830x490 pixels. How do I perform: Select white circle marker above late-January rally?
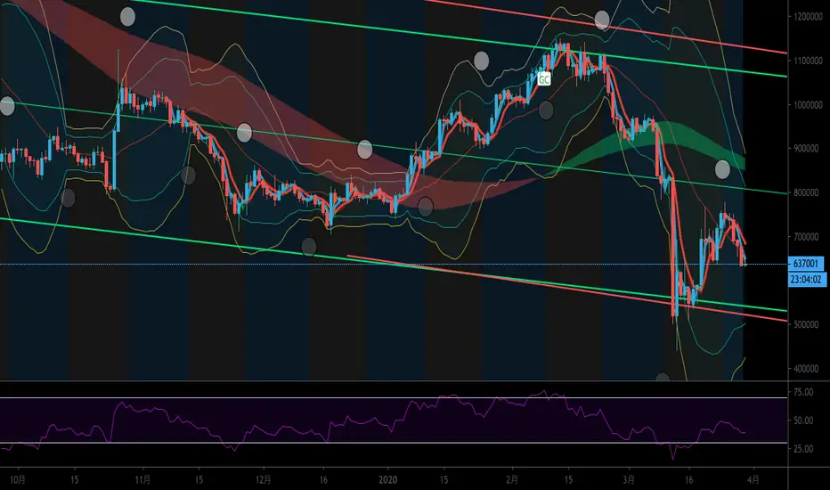point(481,61)
